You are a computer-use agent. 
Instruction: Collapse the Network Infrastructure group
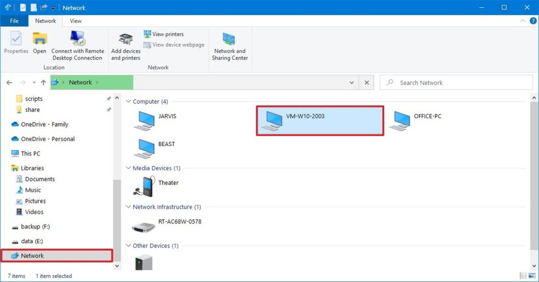128,207
